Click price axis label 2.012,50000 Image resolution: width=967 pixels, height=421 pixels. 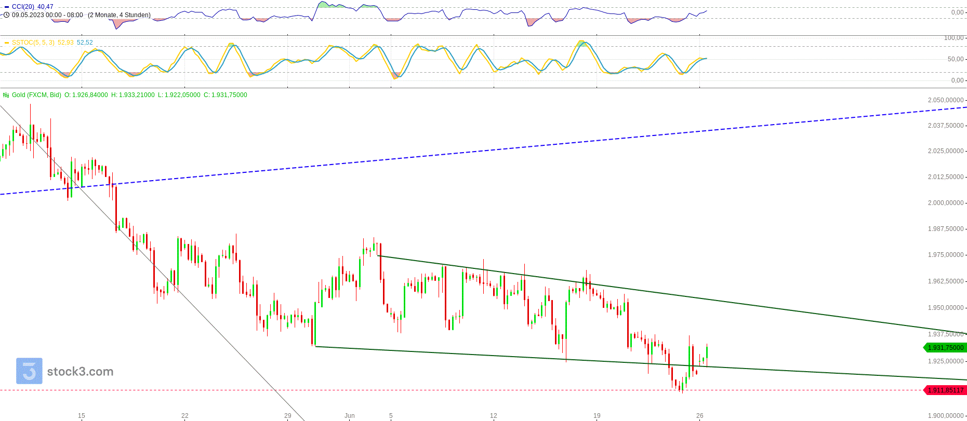[x=946, y=177]
